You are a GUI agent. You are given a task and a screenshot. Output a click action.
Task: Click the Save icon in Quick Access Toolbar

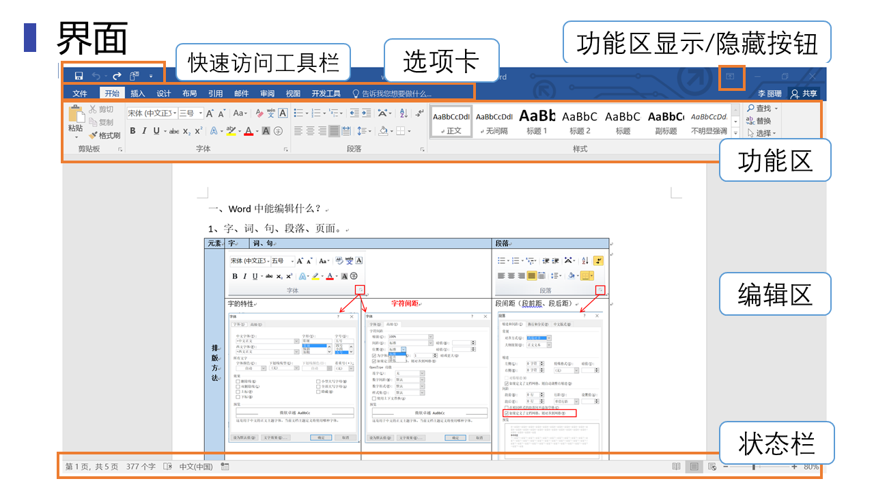[79, 76]
